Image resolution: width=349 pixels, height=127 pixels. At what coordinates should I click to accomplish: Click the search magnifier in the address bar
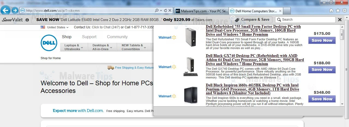(157, 11)
